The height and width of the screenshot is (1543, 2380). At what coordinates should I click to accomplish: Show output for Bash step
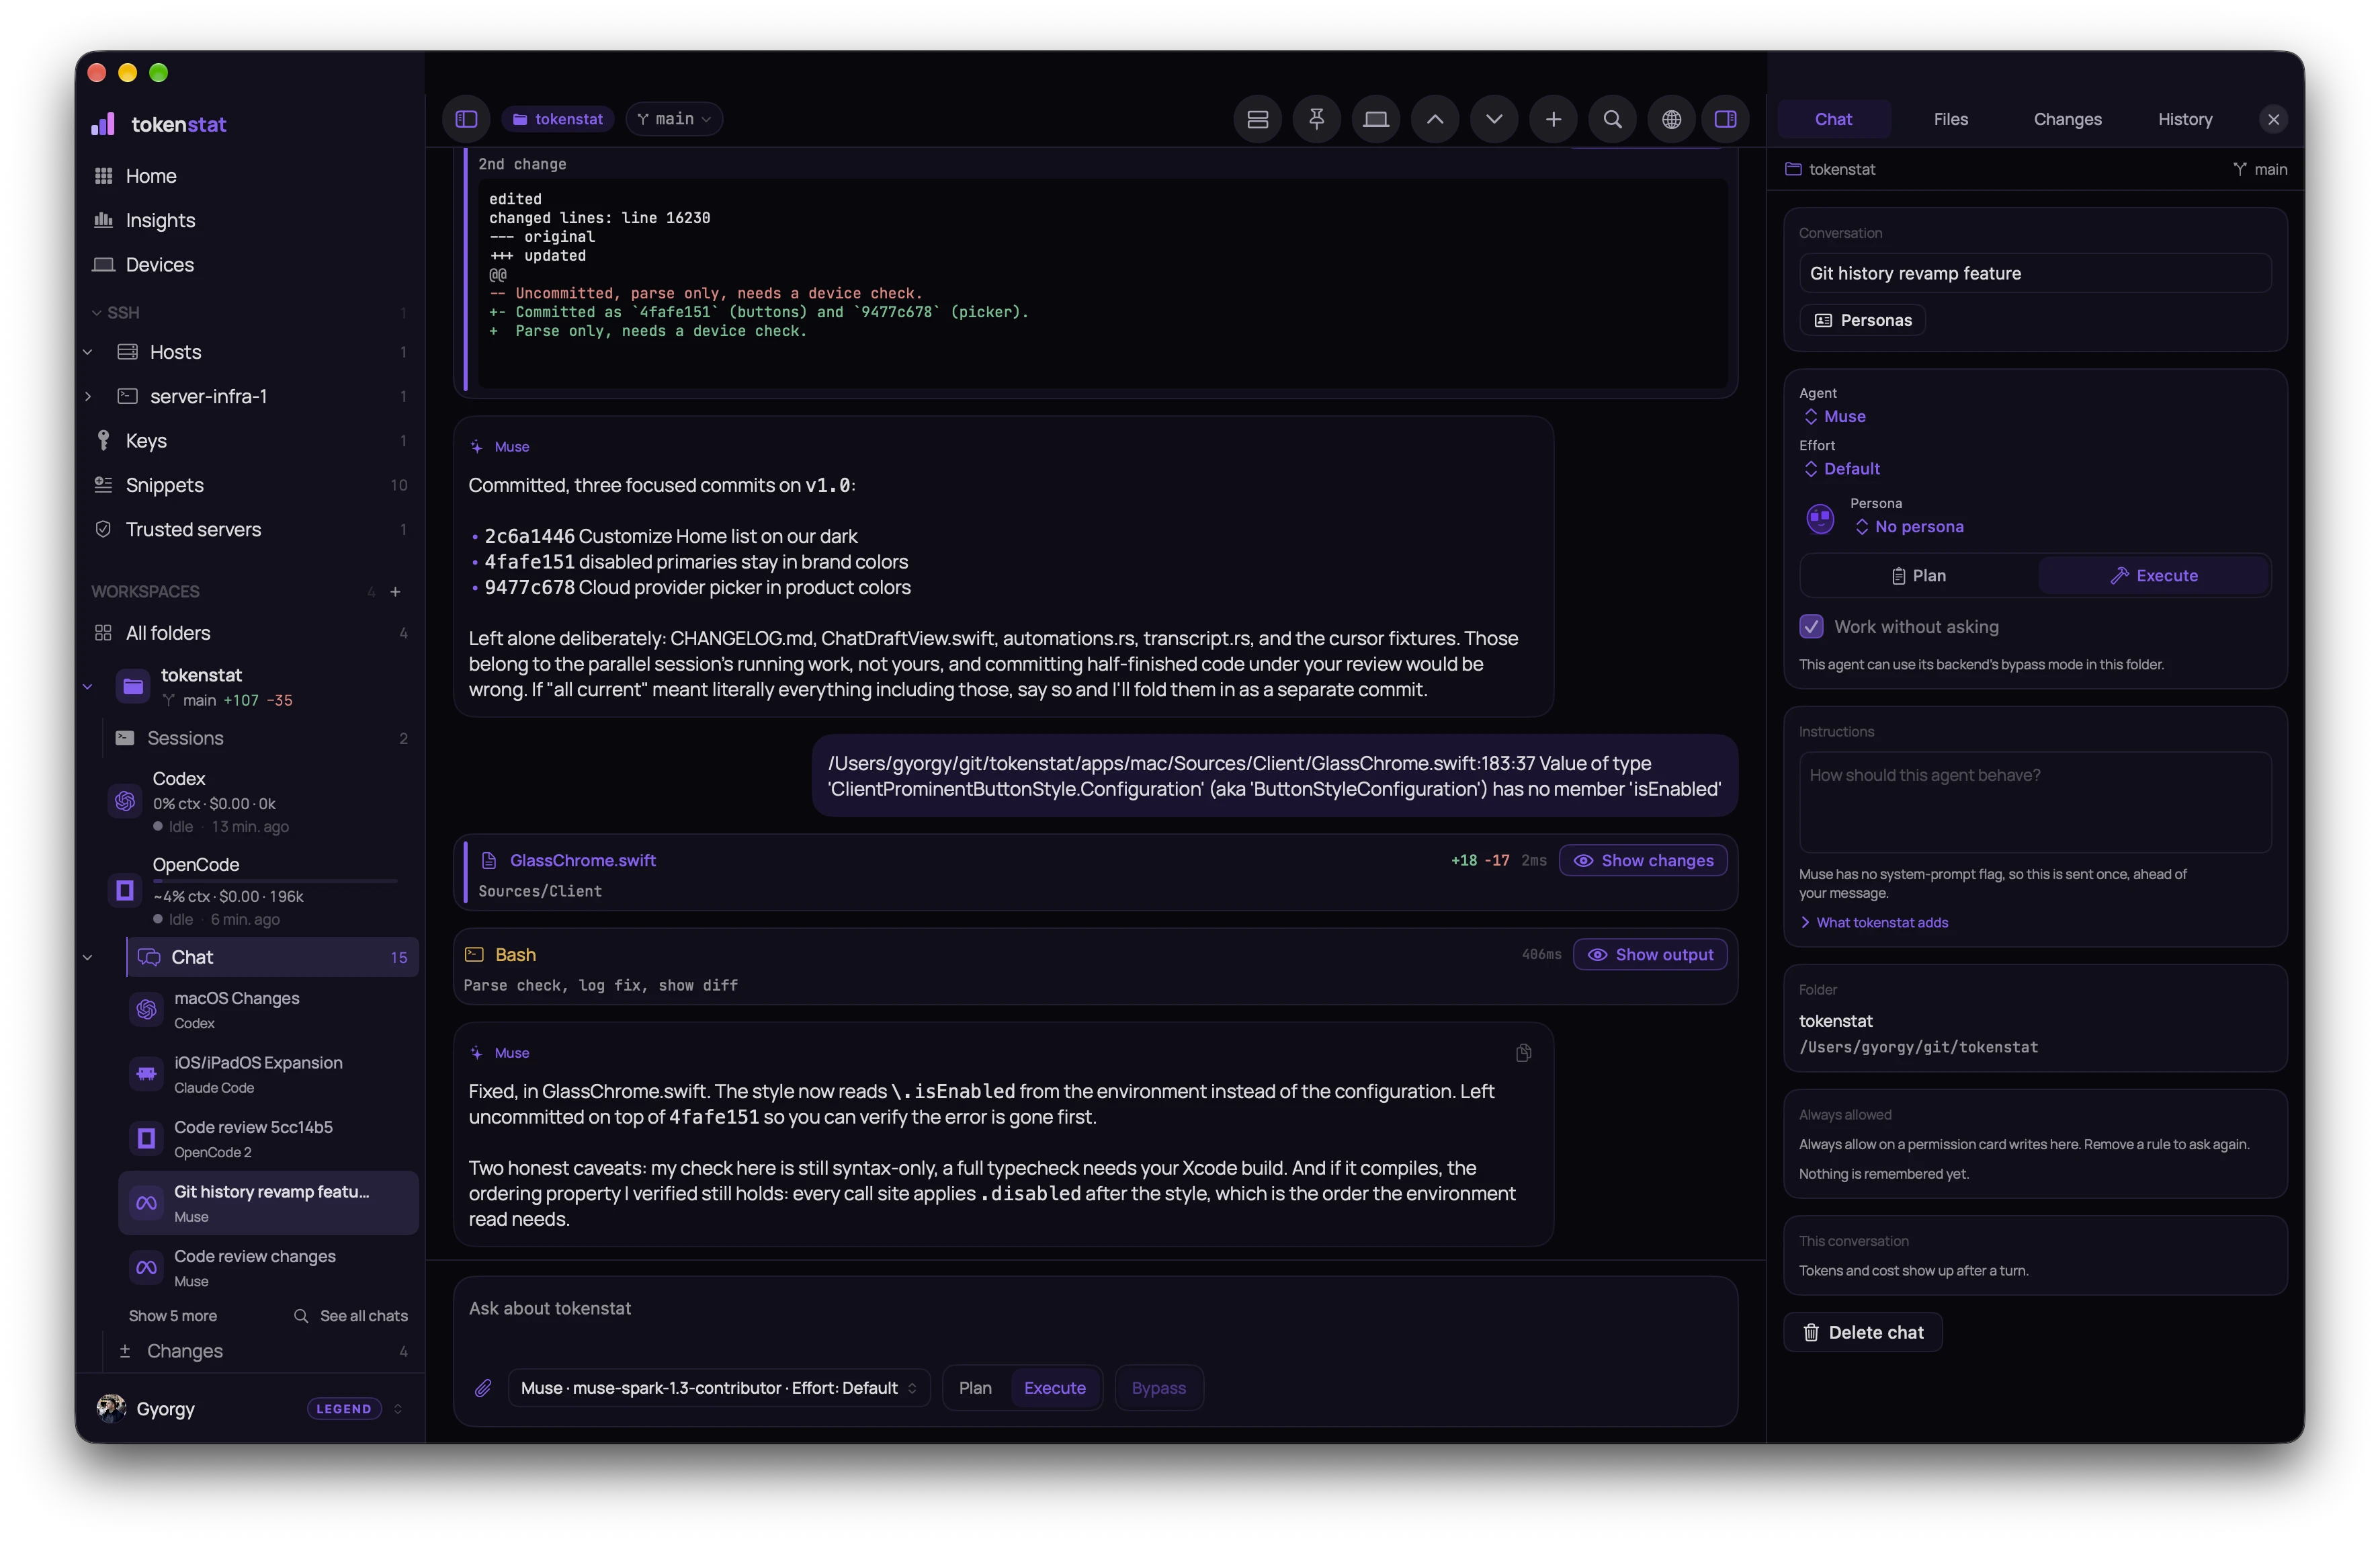1649,955
